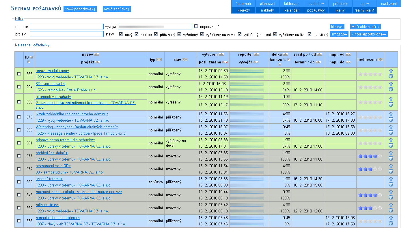This screenshot has width=412, height=228.
Task: Click the trash icon in row 352
Action: (391, 210)
